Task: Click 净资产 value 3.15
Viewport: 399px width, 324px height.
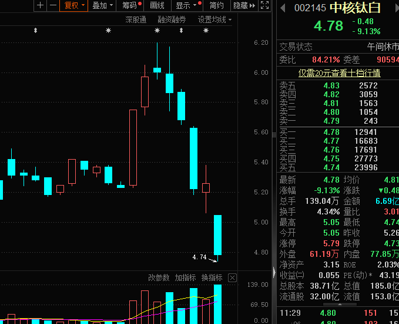Action: coord(331,265)
